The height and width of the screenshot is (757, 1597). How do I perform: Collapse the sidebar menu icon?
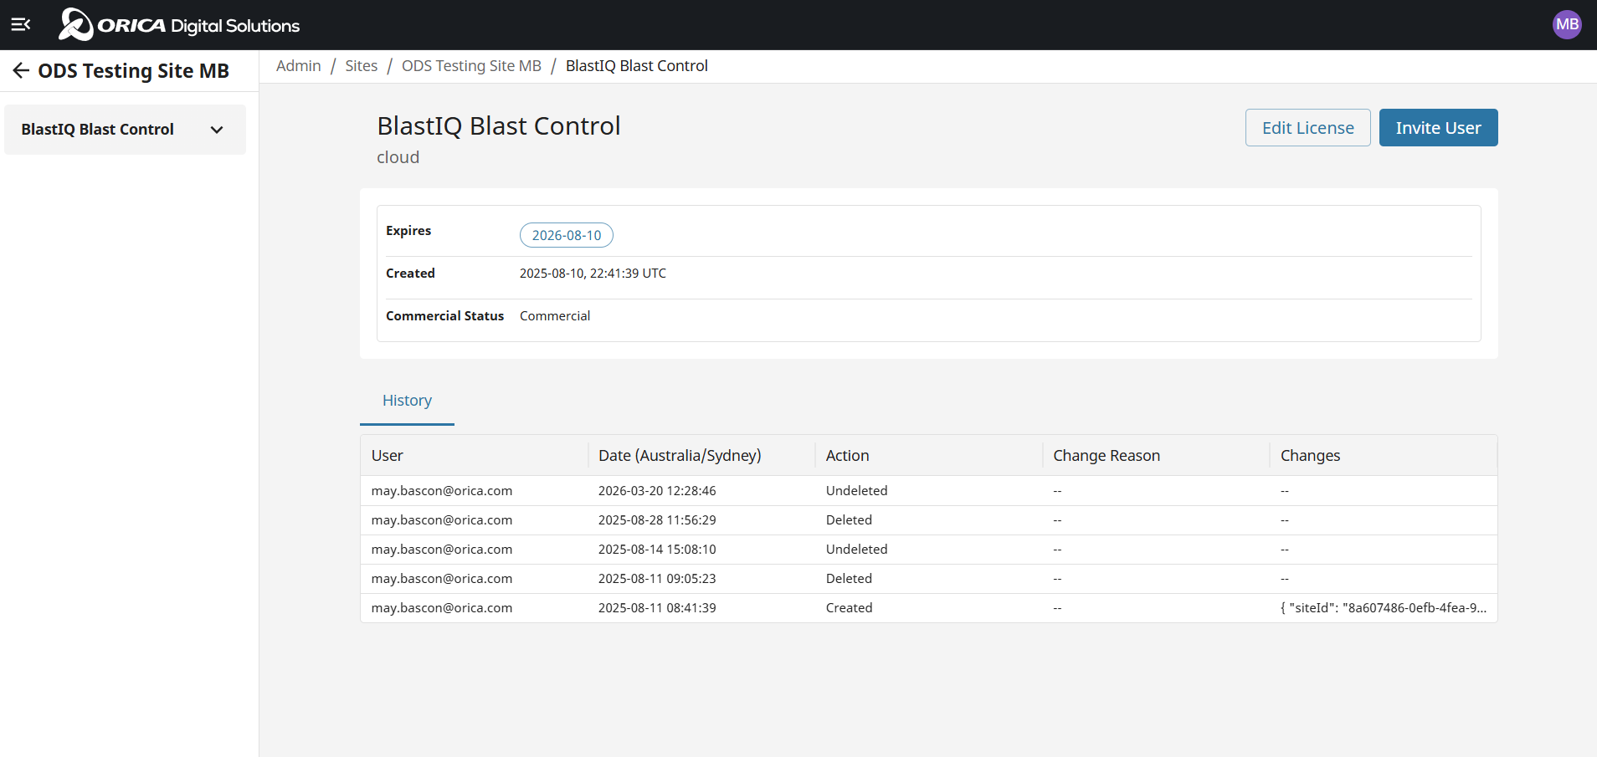point(21,24)
